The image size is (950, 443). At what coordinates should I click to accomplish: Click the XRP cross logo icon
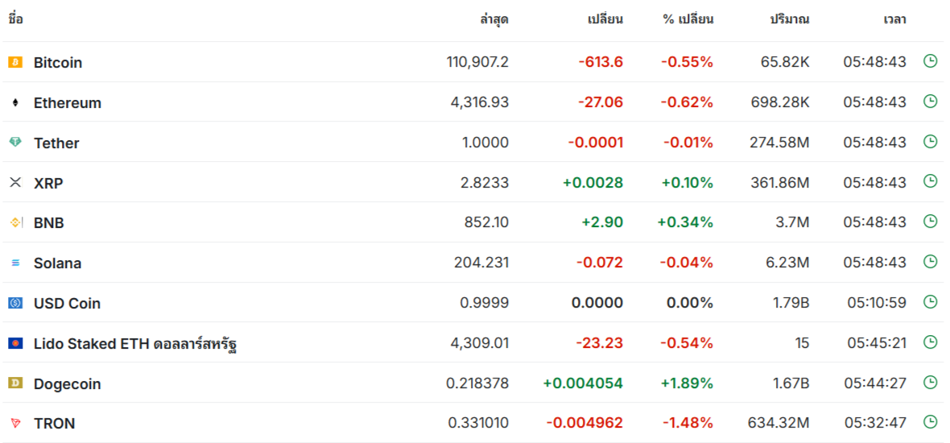coord(15,182)
